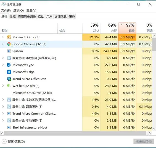
Task: Switch to the 服务 tab
Action: (x=72, y=16)
